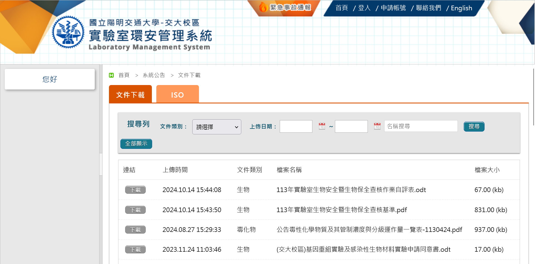
Task: Focus the upload start date field
Action: tap(296, 126)
